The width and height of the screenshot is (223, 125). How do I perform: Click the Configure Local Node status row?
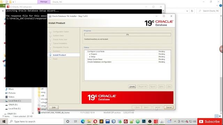pos(128,51)
